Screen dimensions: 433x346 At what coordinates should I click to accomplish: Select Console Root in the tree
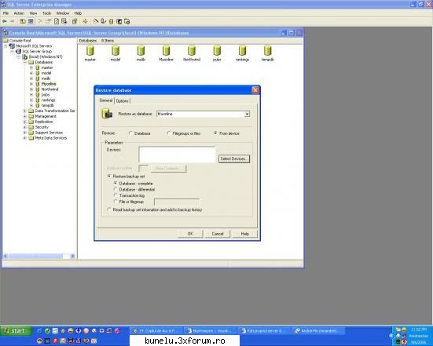click(20, 41)
